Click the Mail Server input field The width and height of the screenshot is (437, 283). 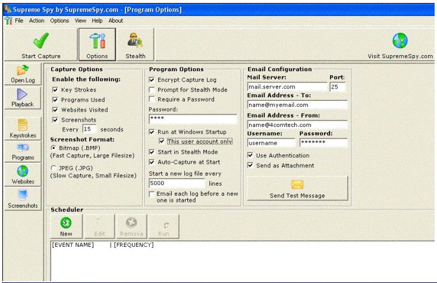(x=287, y=87)
